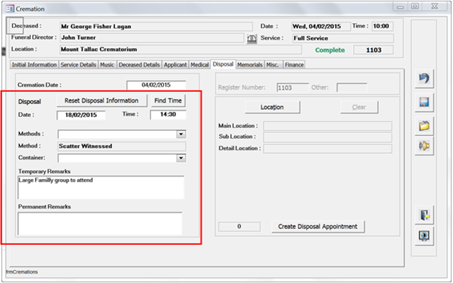
Task: Click the Register Number field 1103
Action: point(293,88)
